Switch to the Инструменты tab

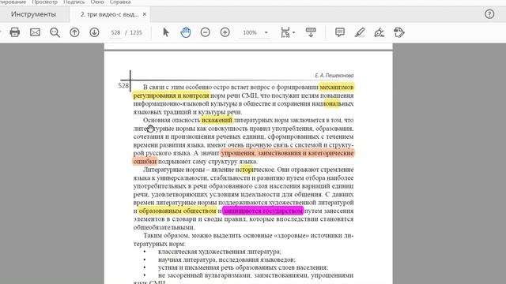[x=33, y=14]
